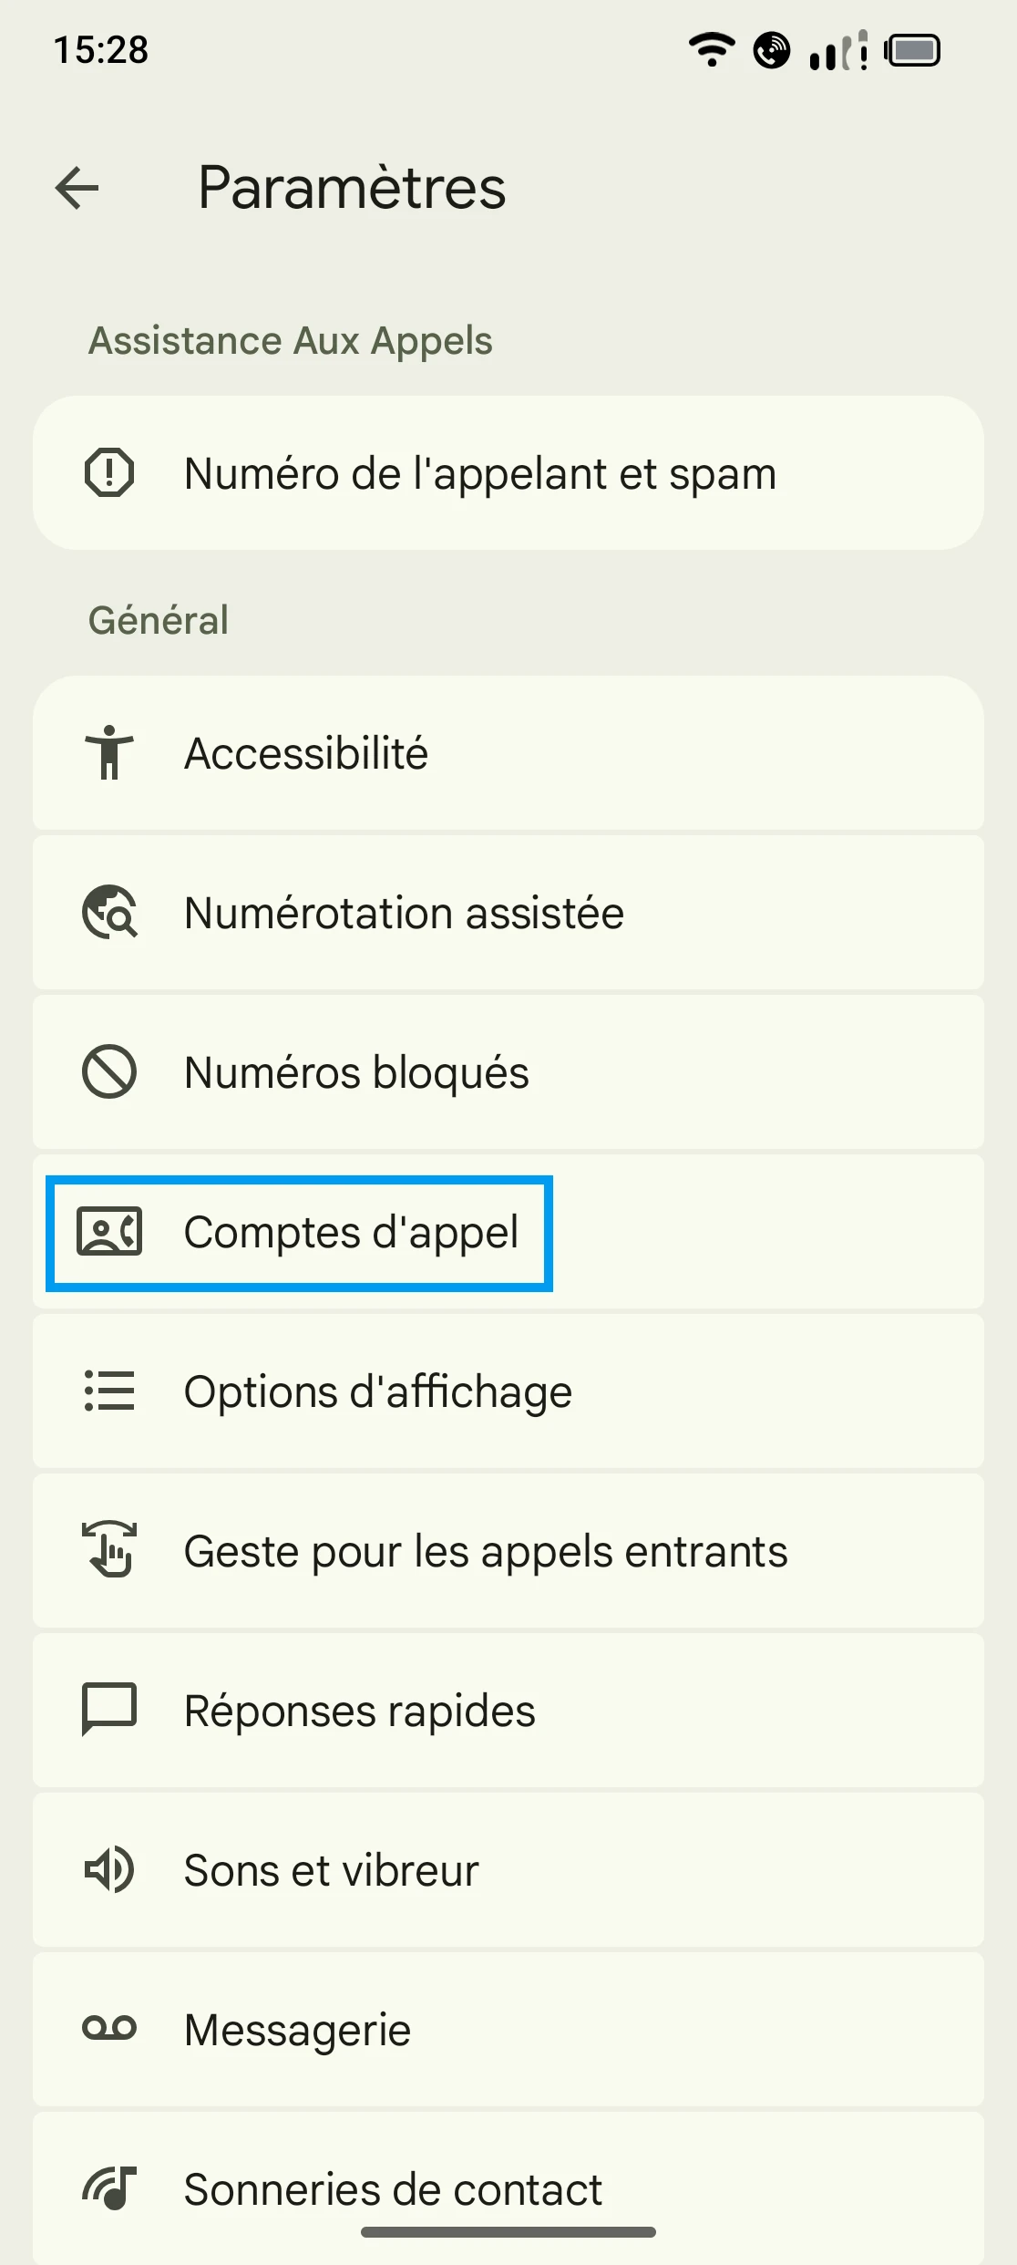Tap the Comptes d'appel contact icon
This screenshot has height=2265, width=1017.
(109, 1232)
